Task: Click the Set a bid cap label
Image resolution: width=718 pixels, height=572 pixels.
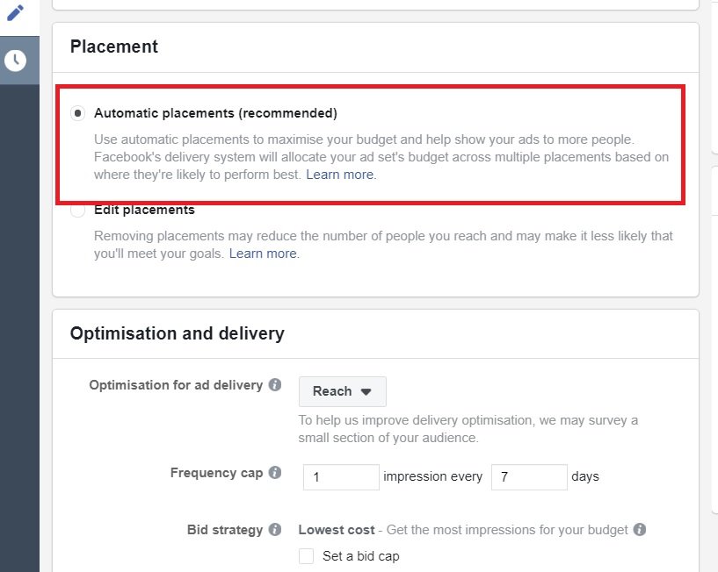Action: click(x=361, y=556)
